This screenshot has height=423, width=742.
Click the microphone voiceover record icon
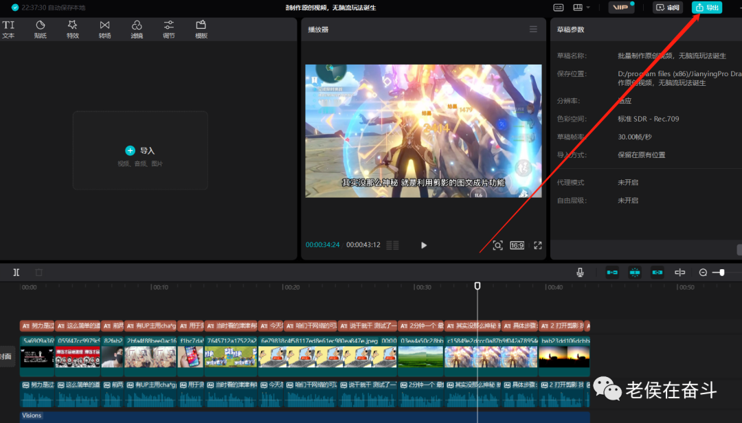point(580,273)
